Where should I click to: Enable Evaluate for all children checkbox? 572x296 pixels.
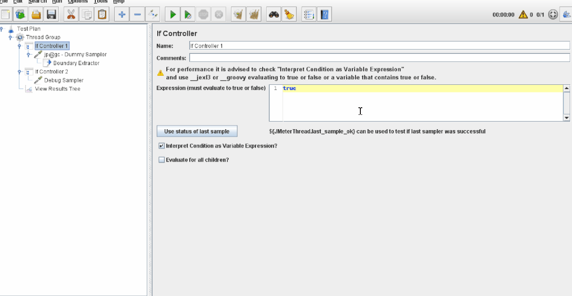[x=162, y=160]
